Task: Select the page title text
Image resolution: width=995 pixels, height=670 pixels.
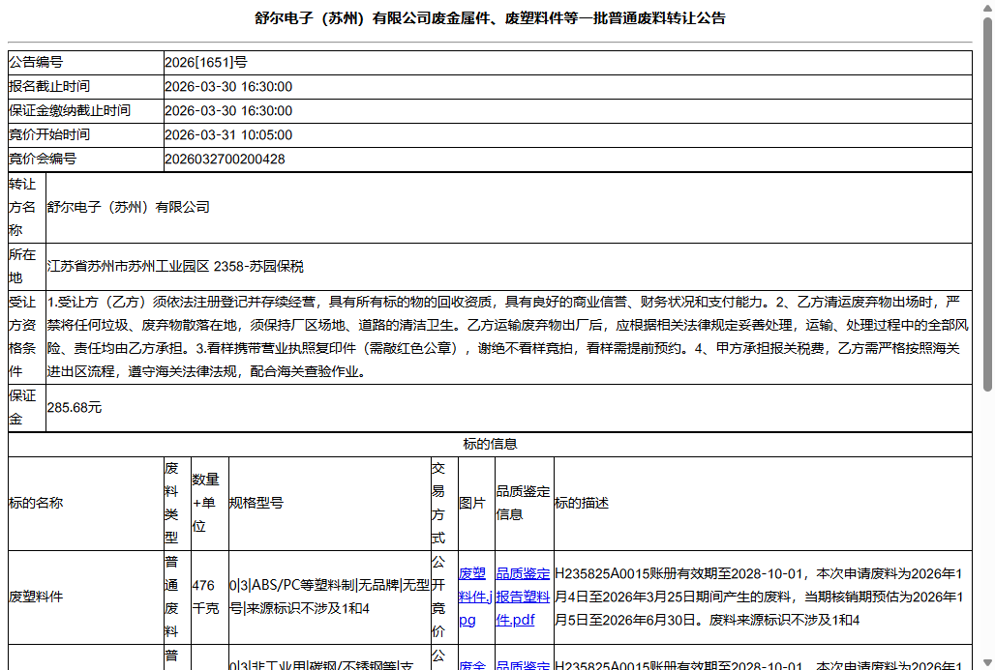Action: click(x=497, y=17)
